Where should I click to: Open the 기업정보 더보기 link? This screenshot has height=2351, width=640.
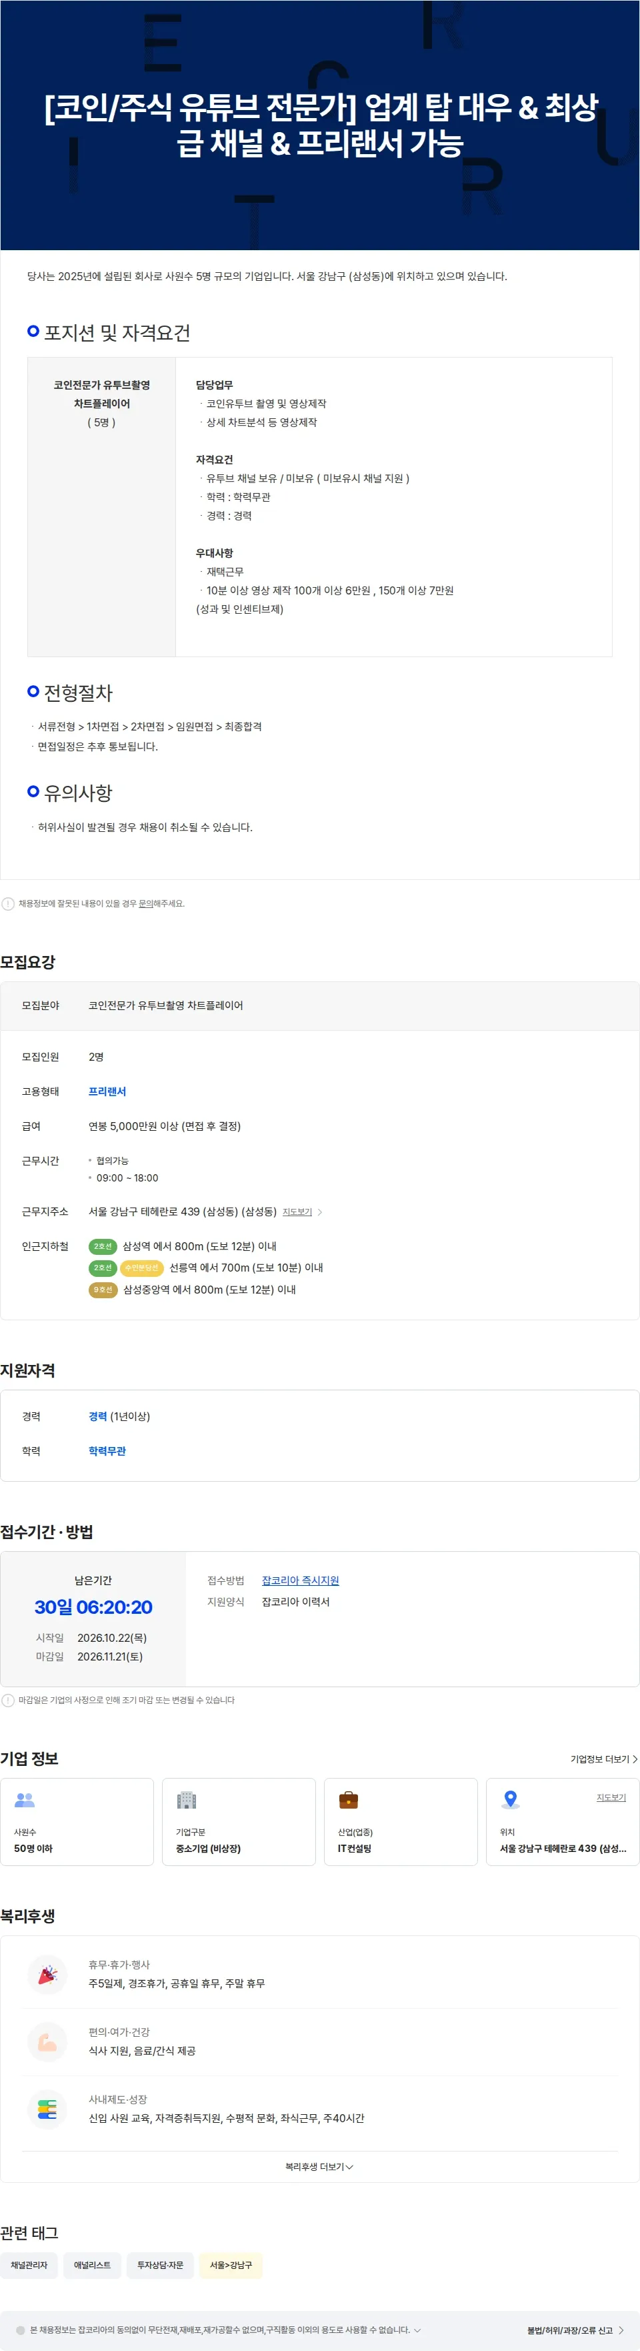point(603,1759)
